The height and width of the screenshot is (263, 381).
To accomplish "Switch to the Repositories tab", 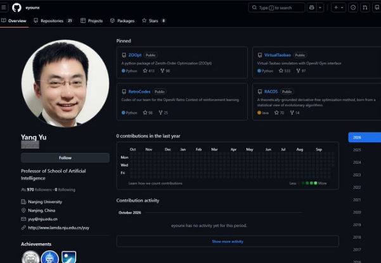I will point(53,21).
